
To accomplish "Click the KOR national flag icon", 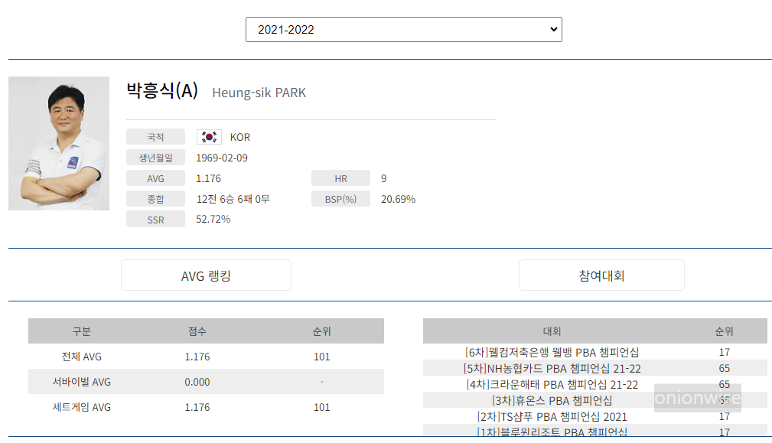I will click(x=207, y=136).
